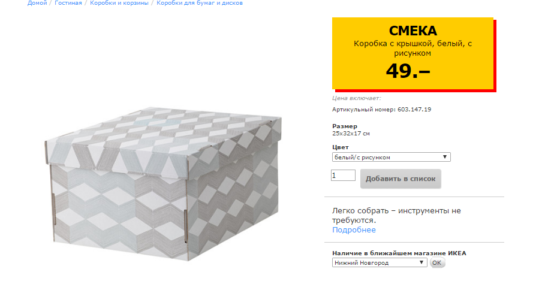Follow the Подробнее link
The height and width of the screenshot is (281, 548).
(354, 230)
